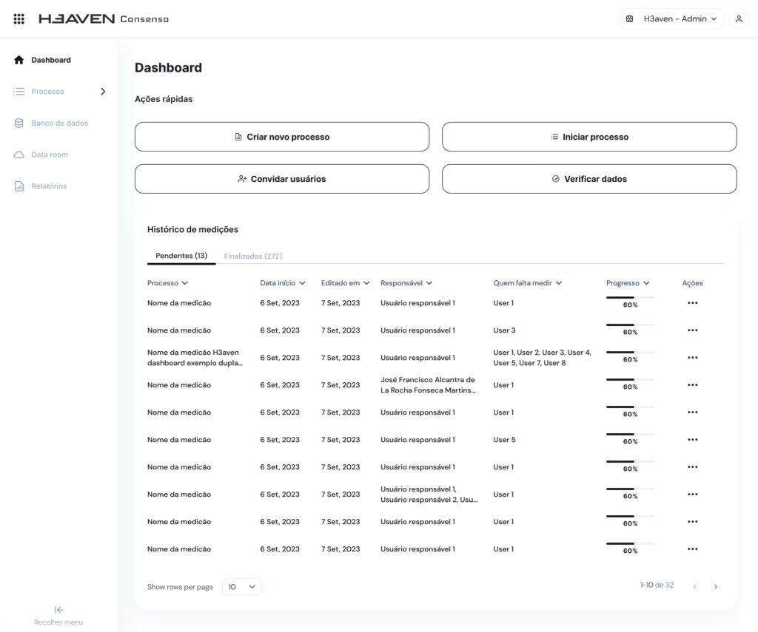The height and width of the screenshot is (632, 758).
Task: Click the Verificar dados button
Action: click(x=589, y=179)
